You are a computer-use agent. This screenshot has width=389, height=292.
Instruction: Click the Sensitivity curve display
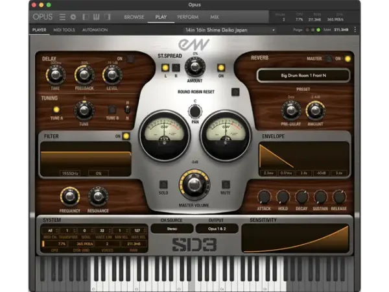pyautogui.click(x=295, y=238)
